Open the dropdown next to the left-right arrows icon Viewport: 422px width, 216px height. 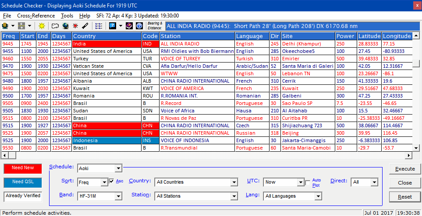pos(29,26)
